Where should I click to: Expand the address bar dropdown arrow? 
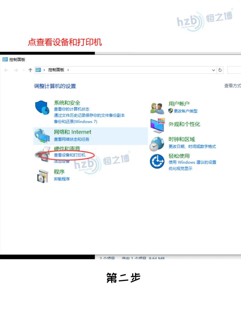(214, 70)
